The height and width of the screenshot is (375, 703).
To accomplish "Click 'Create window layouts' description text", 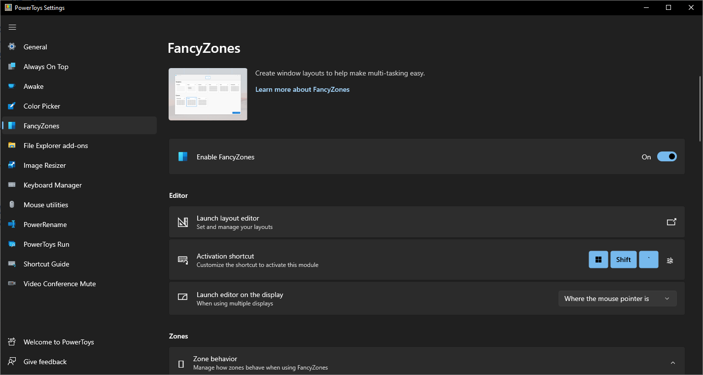I will tap(340, 73).
